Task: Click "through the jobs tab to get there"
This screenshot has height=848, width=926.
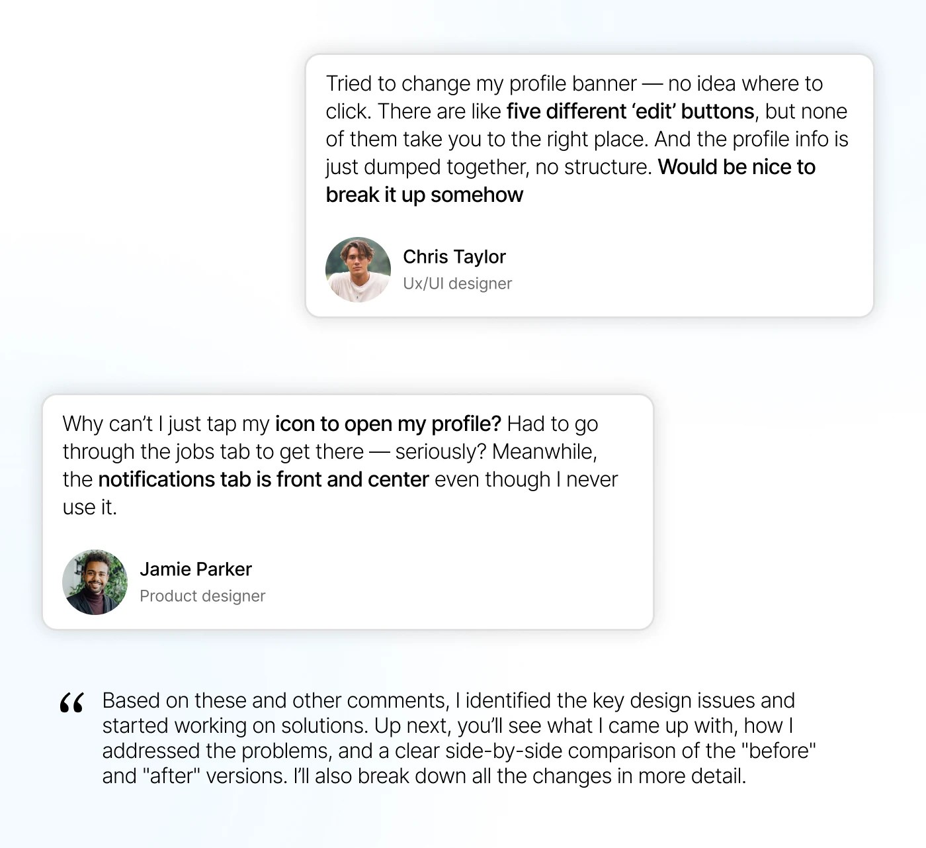Action: (x=213, y=451)
